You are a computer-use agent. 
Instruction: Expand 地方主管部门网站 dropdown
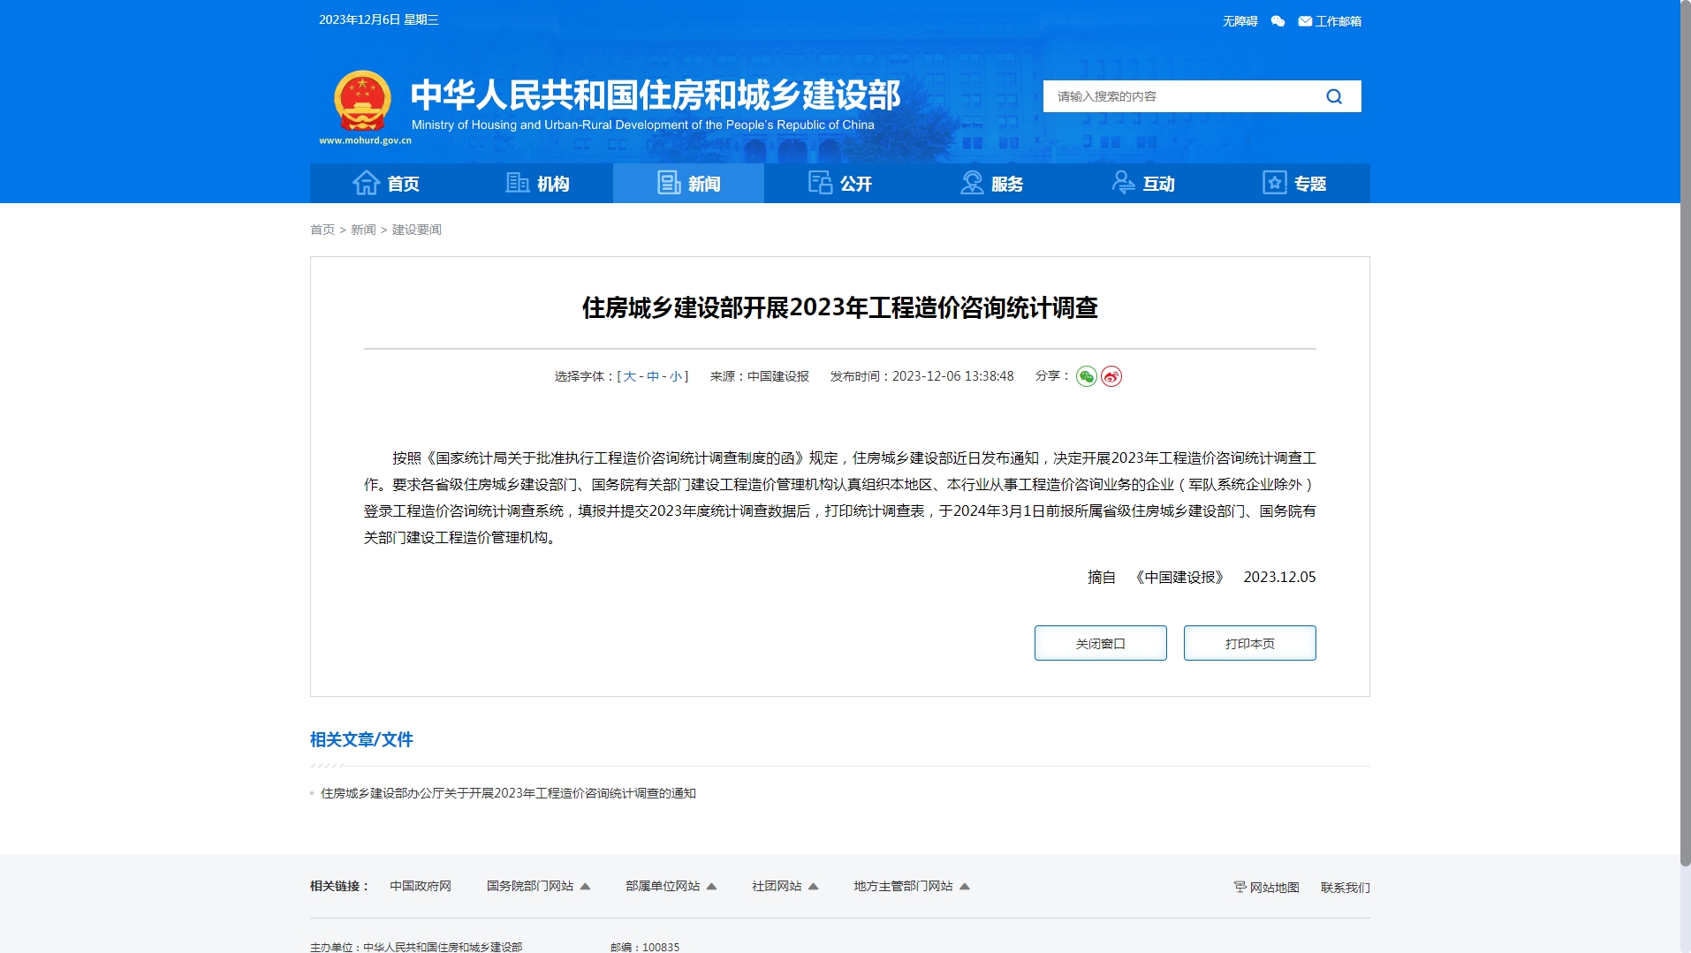(x=911, y=886)
